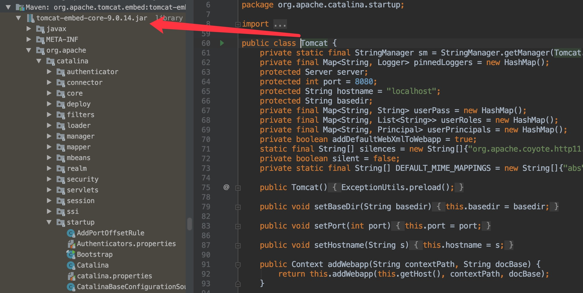
Task: Collapse the catalina package node
Action: (x=39, y=61)
